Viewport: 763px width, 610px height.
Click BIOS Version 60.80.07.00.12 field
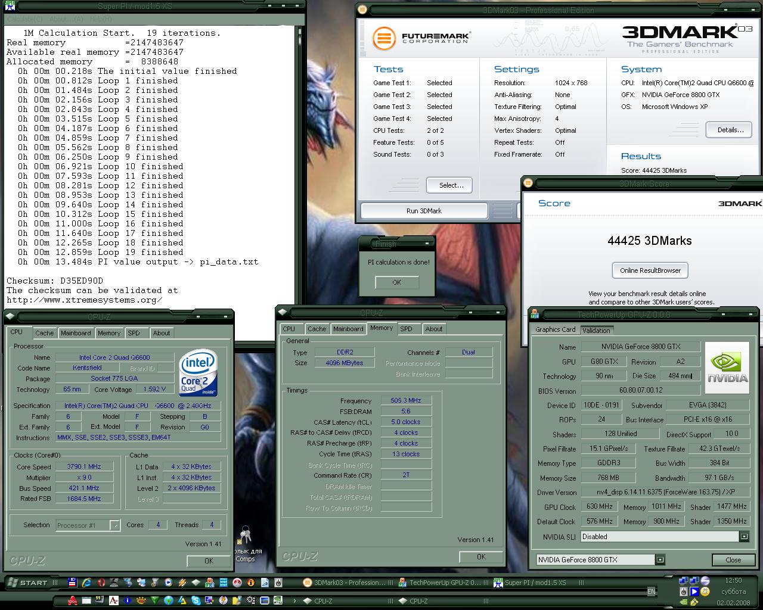click(x=641, y=390)
